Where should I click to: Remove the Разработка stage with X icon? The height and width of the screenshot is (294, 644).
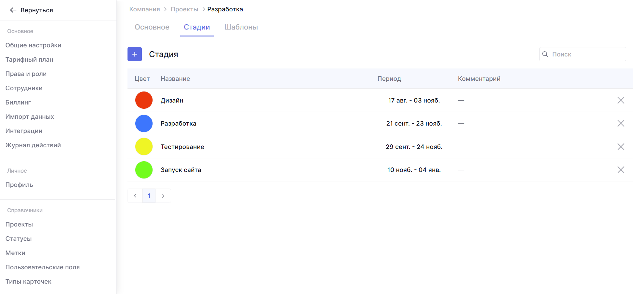(x=621, y=123)
